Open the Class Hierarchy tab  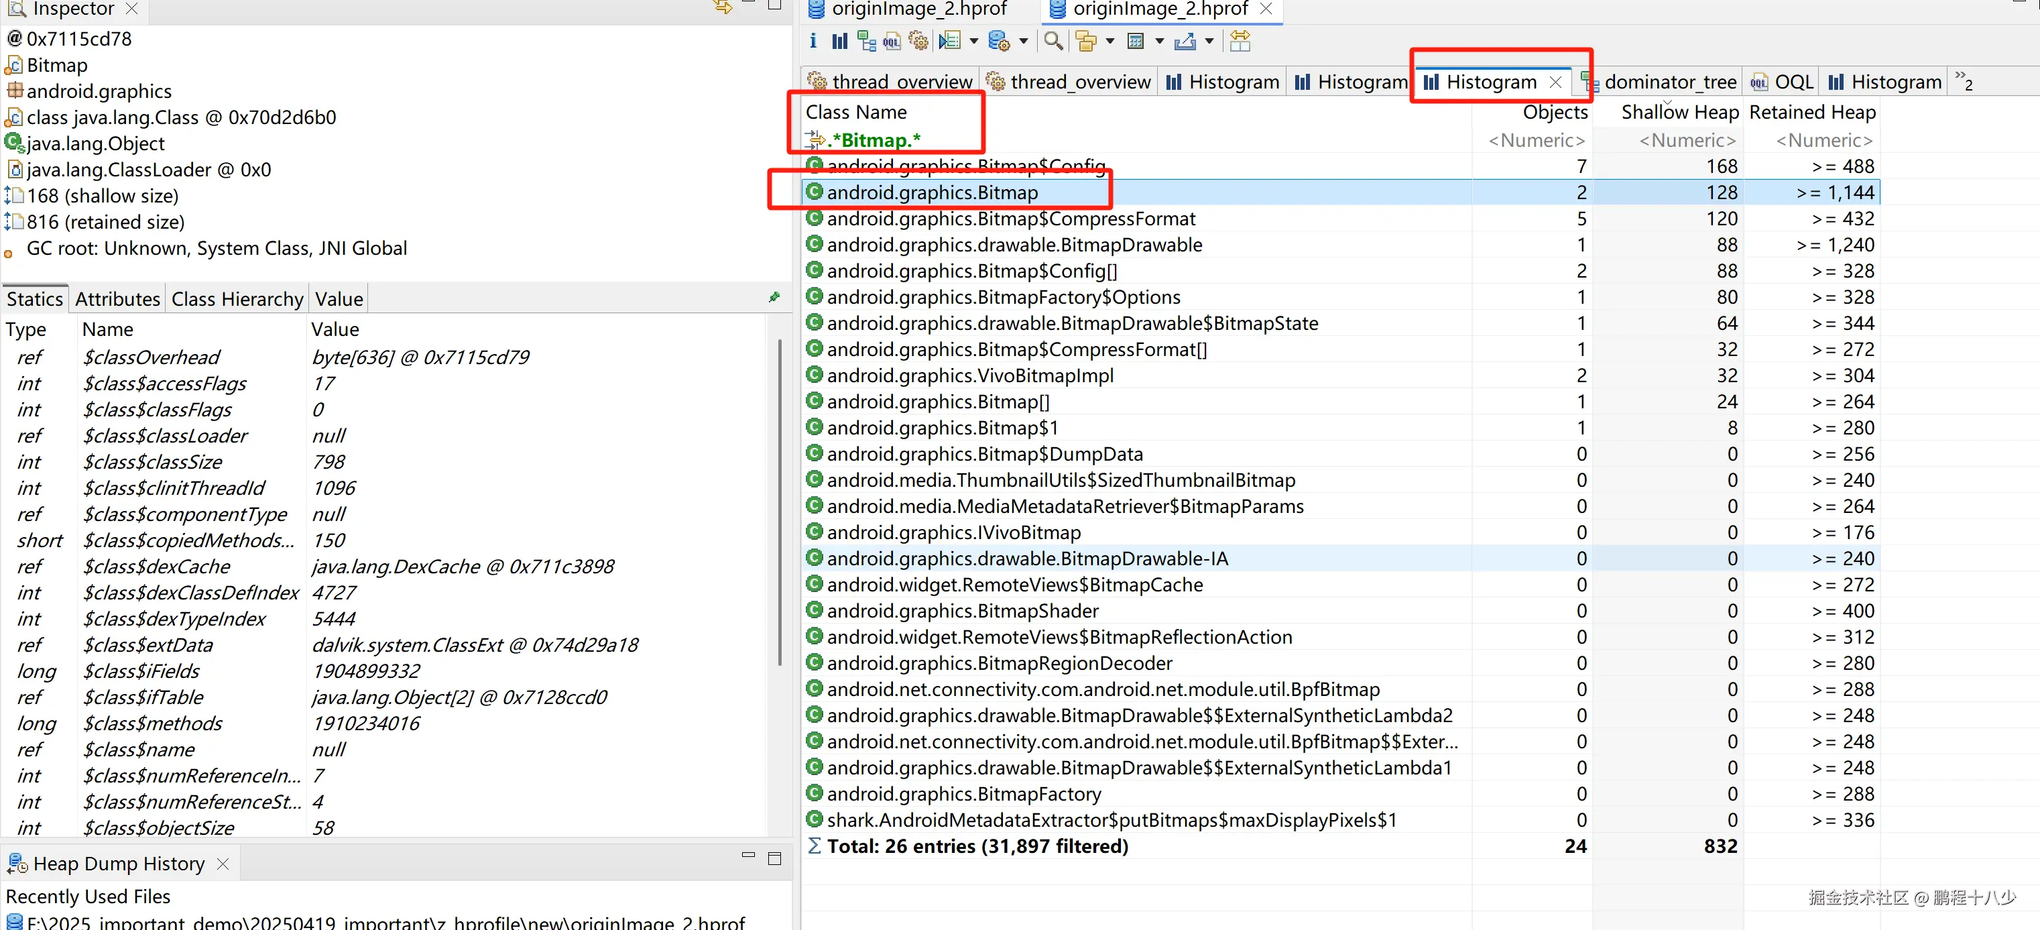click(x=237, y=298)
